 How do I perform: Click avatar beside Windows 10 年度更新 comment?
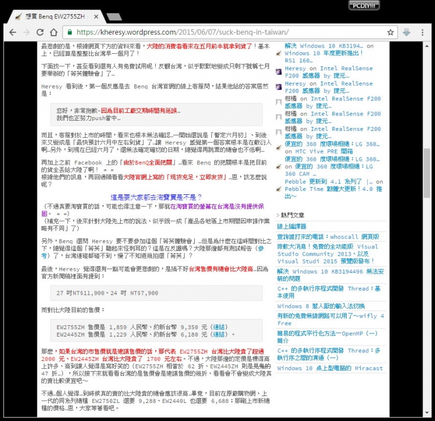click(279, 53)
